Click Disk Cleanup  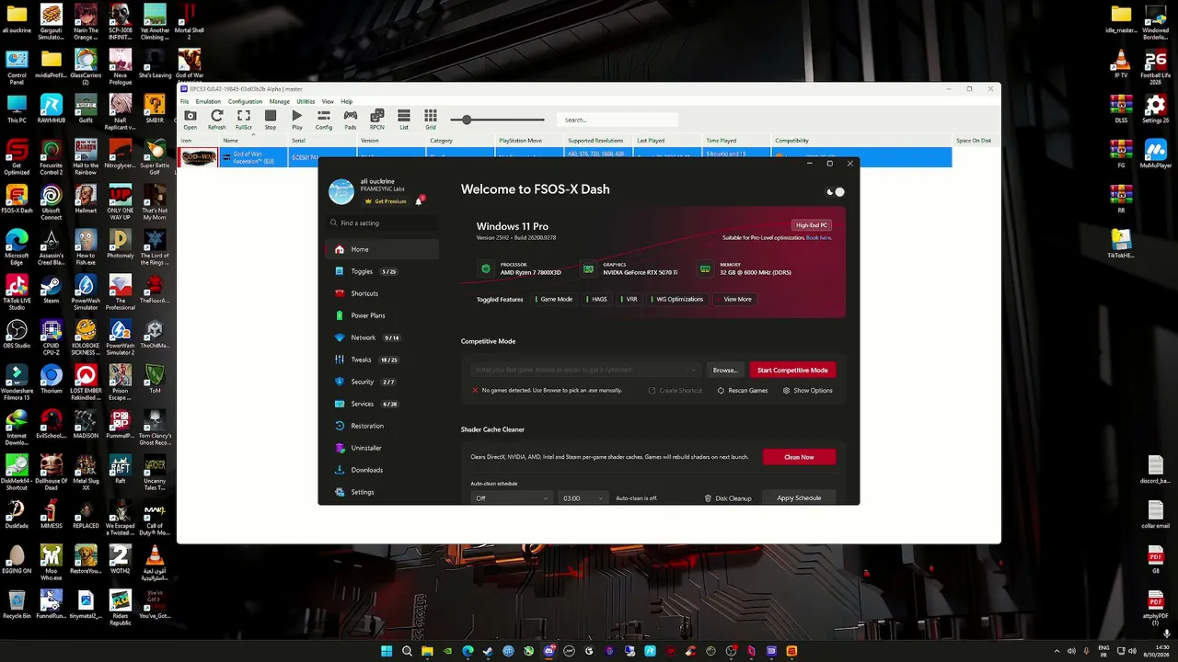pyautogui.click(x=728, y=498)
